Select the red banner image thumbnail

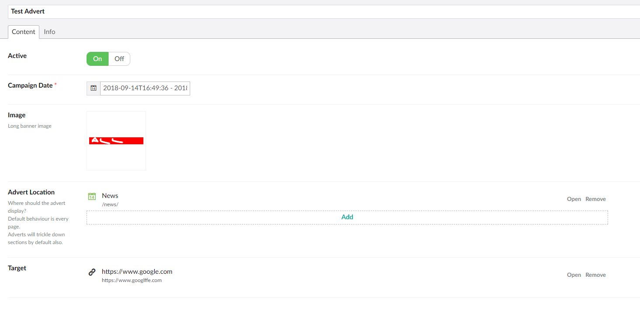click(x=116, y=141)
